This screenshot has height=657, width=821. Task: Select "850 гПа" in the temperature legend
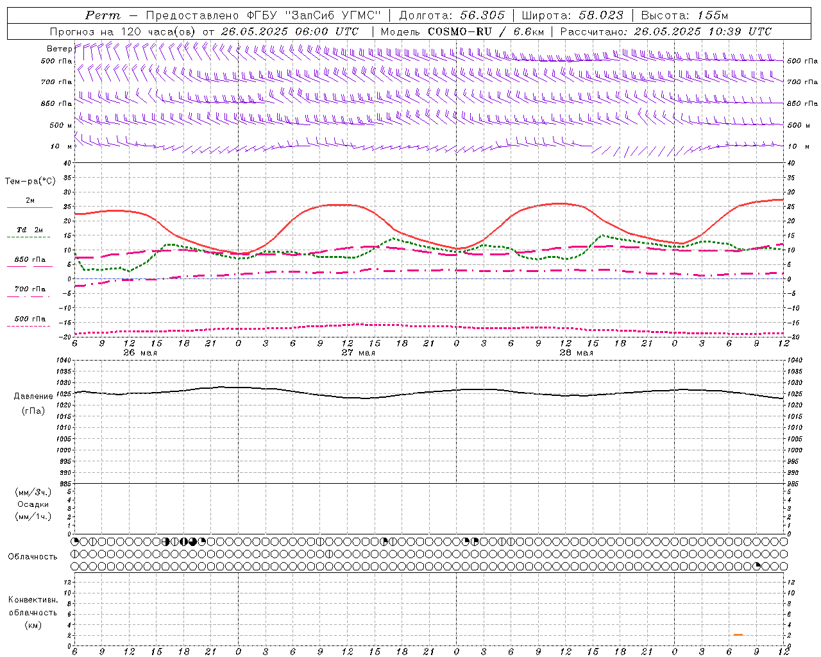(30, 260)
